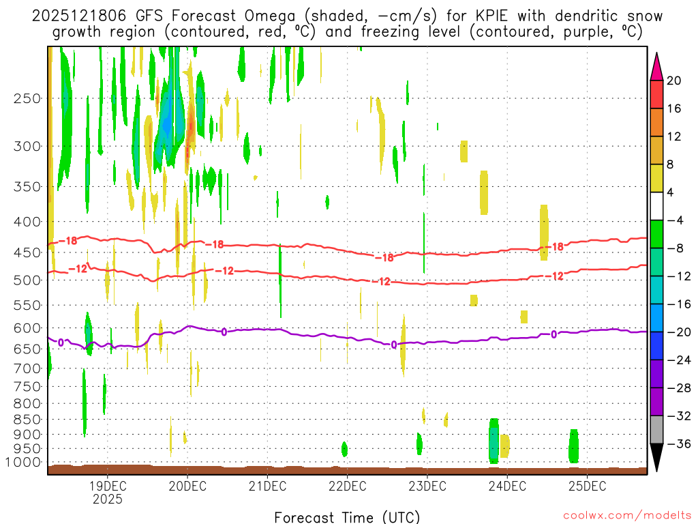Click the 700 pressure level label

click(27, 368)
